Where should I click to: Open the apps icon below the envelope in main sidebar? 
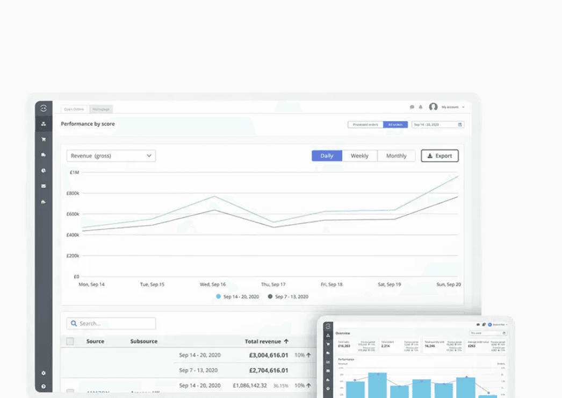44,202
